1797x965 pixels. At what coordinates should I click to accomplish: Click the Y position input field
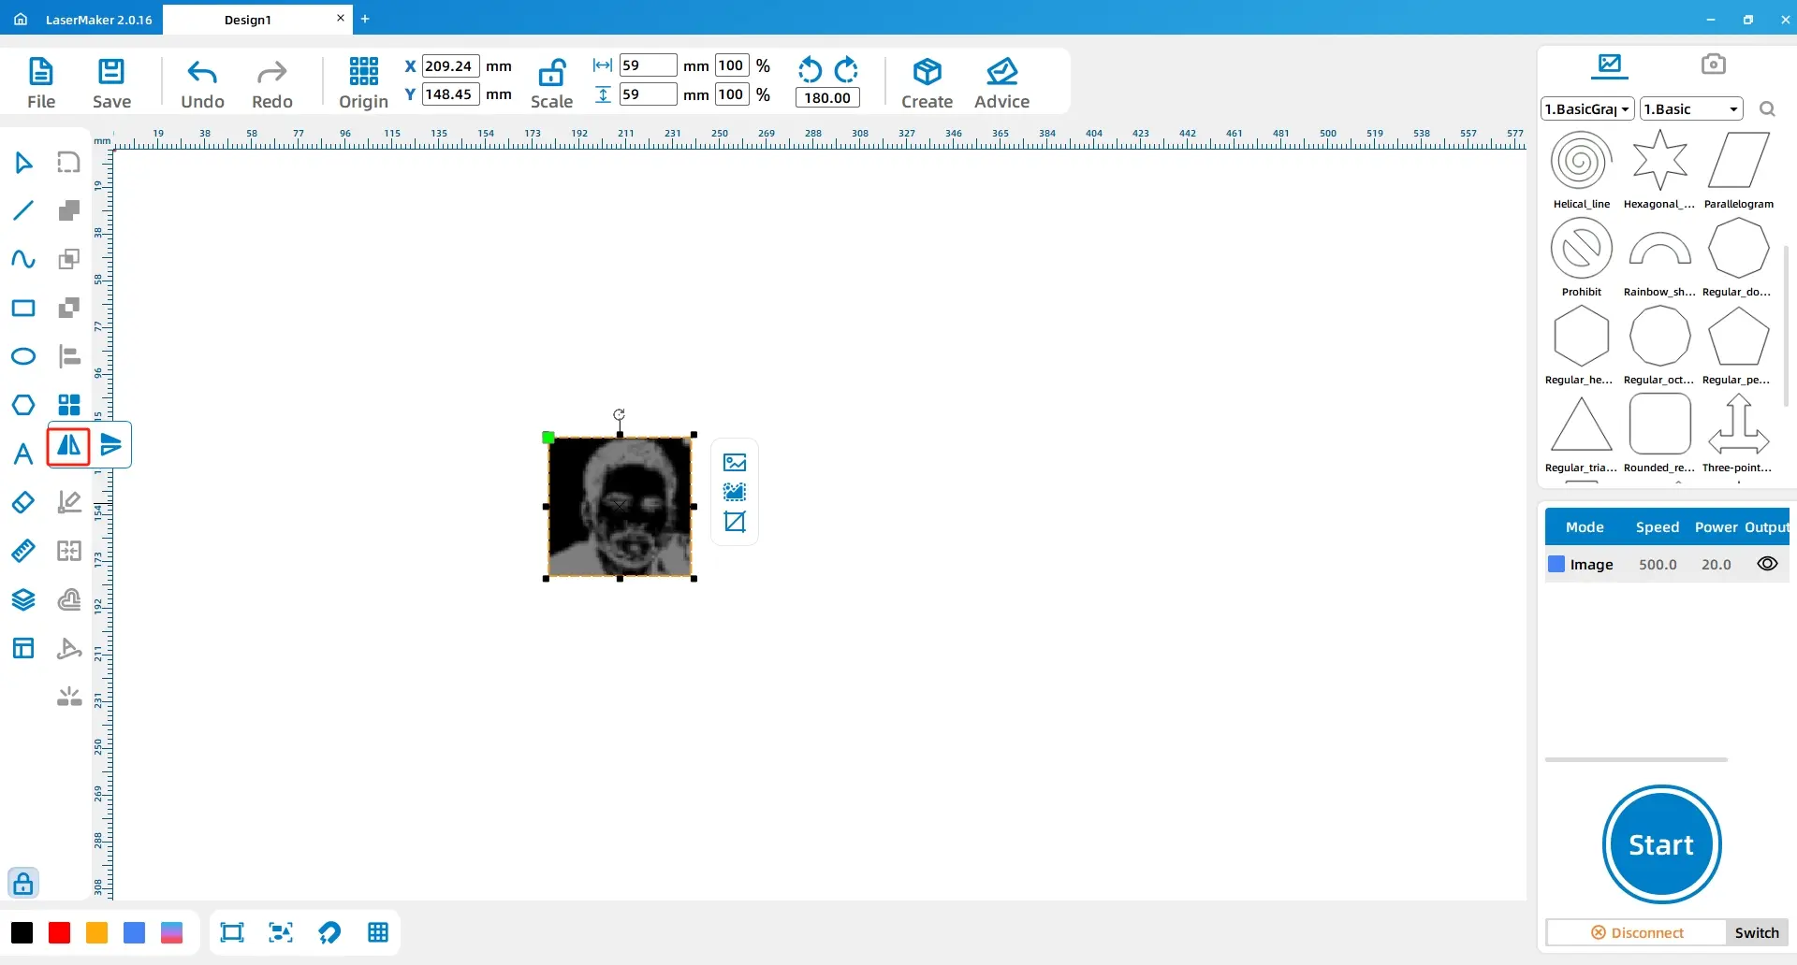450,94
